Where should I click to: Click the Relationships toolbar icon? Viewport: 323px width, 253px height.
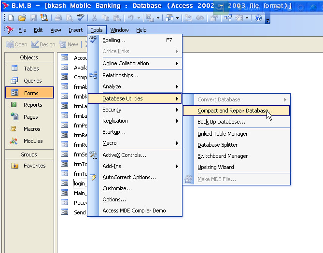228,18
